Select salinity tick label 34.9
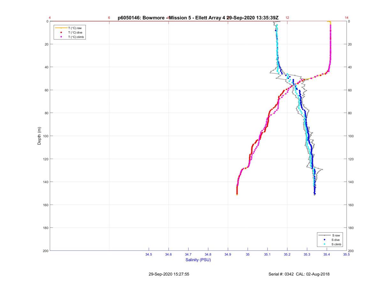This screenshot has width=383, height=282. (228, 254)
